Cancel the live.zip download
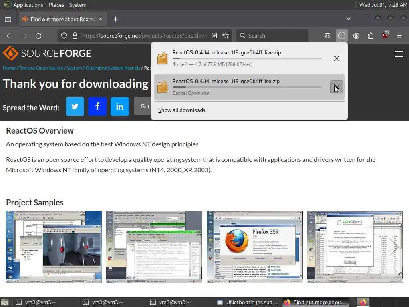Screen dimensions: 409x307 point(337,58)
